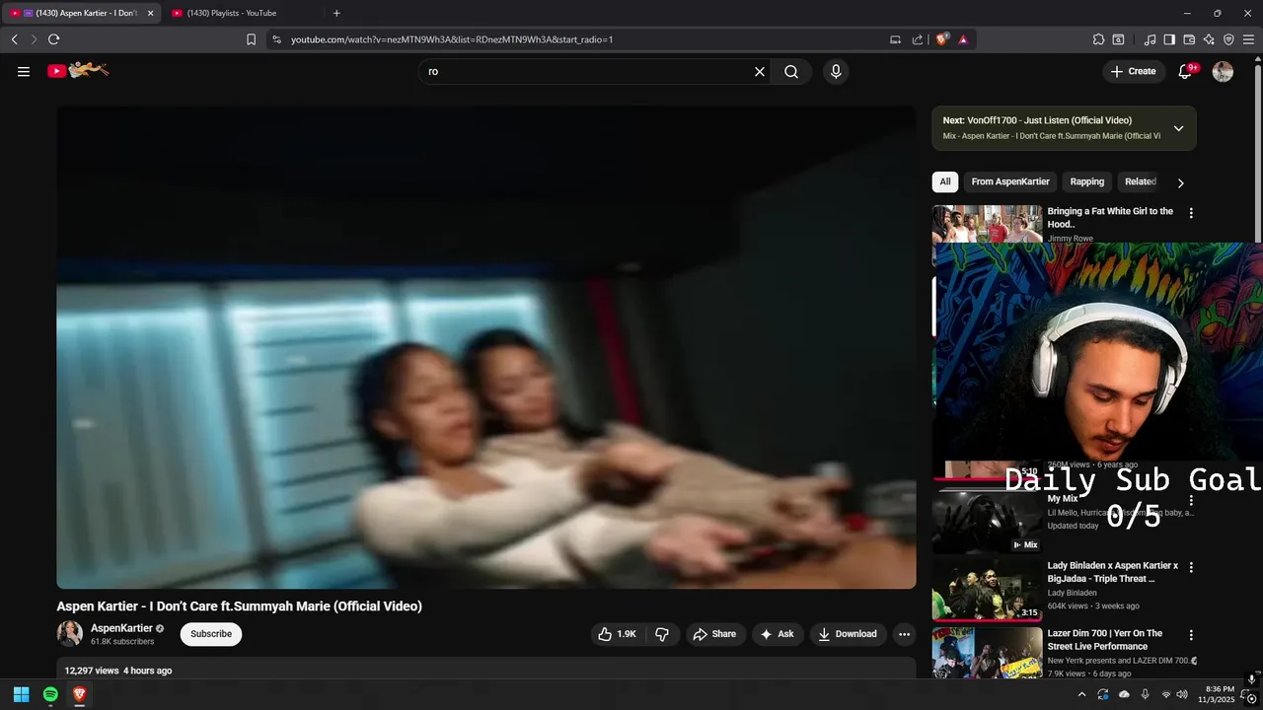Open the music note playlist icon
Image resolution: width=1263 pixels, height=710 pixels.
1150,39
